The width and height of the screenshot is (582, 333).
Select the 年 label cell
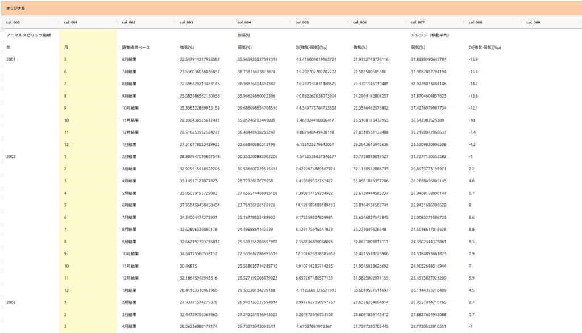(x=9, y=48)
